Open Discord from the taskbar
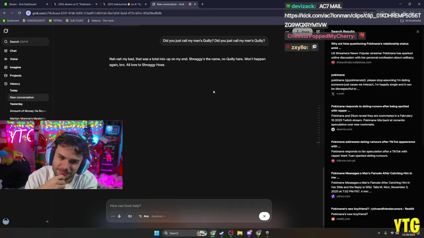This screenshot has width=424, height=238. coord(249,233)
